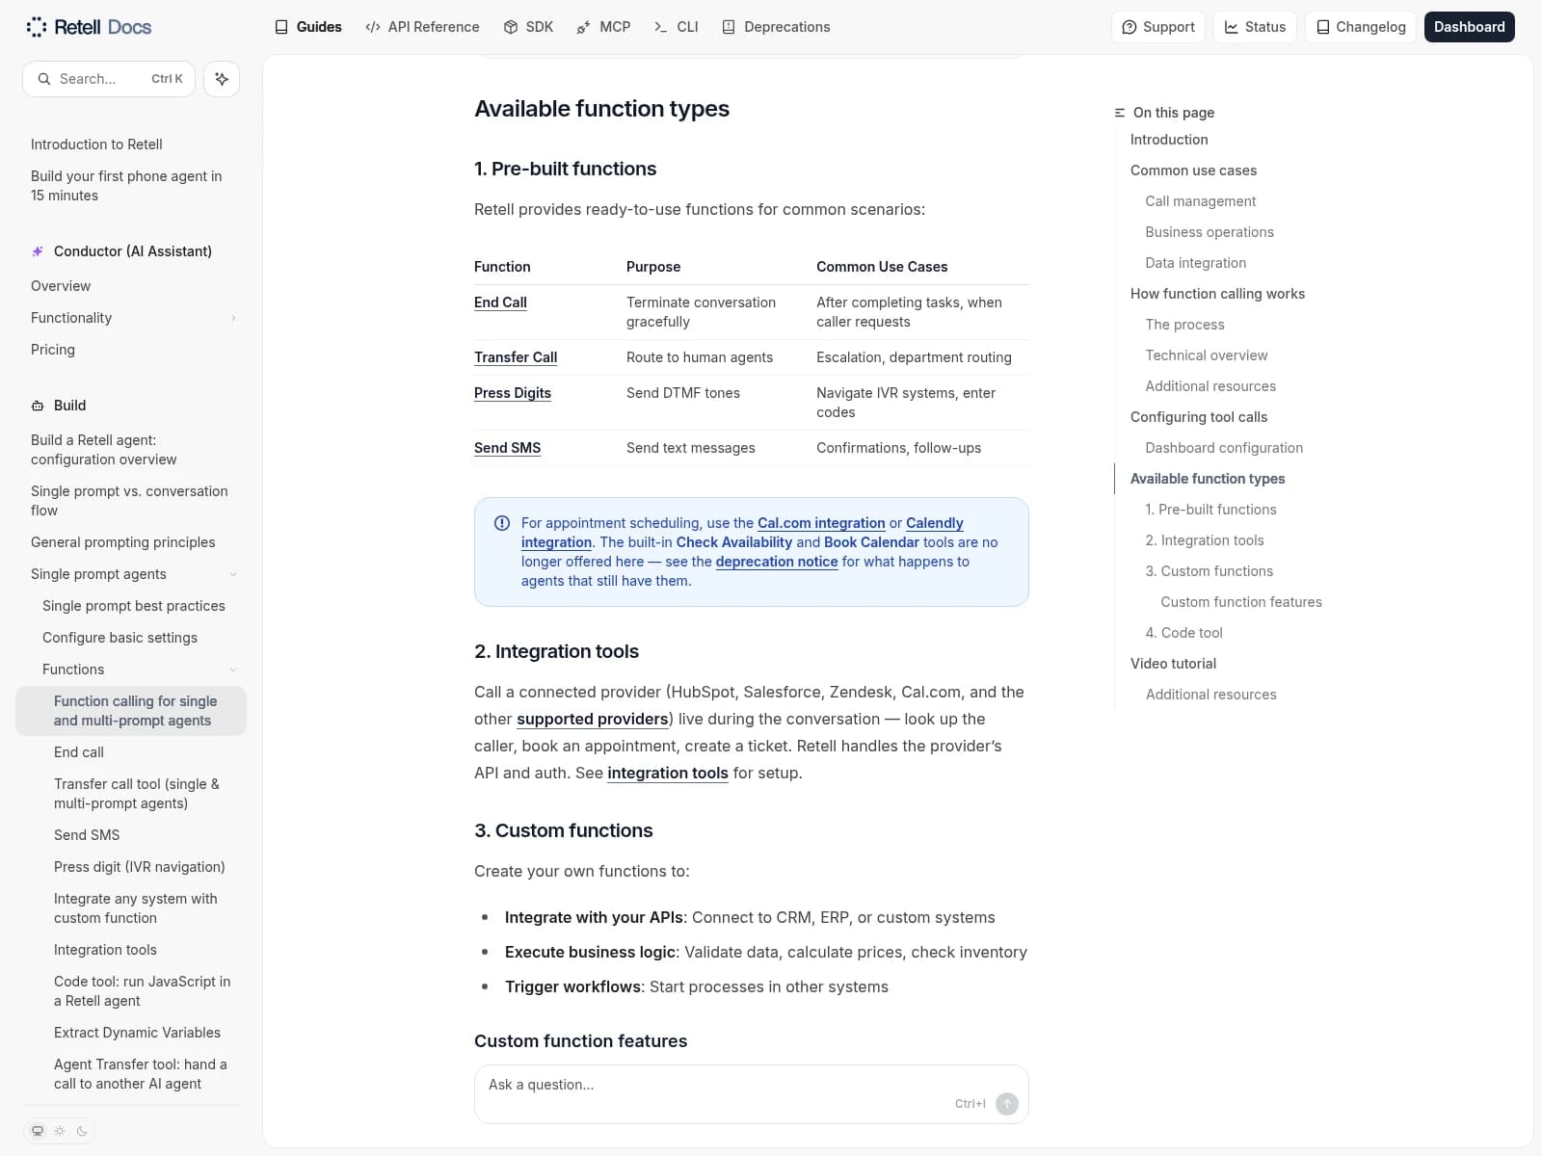This screenshot has width=1542, height=1156.
Task: Follow the Press Digits table link
Action: [x=513, y=393]
